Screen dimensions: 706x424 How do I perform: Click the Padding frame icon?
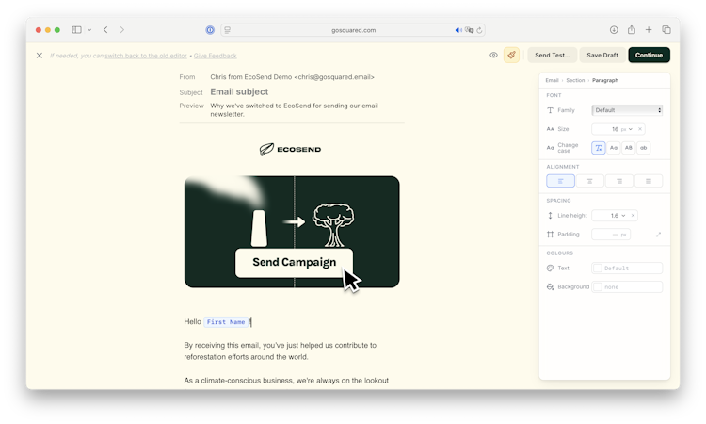(x=550, y=235)
